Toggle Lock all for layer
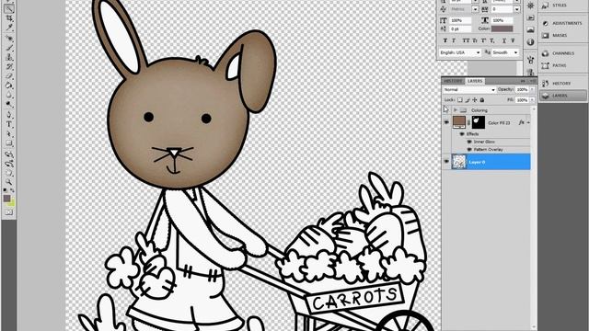The height and width of the screenshot is (331, 589). click(482, 100)
